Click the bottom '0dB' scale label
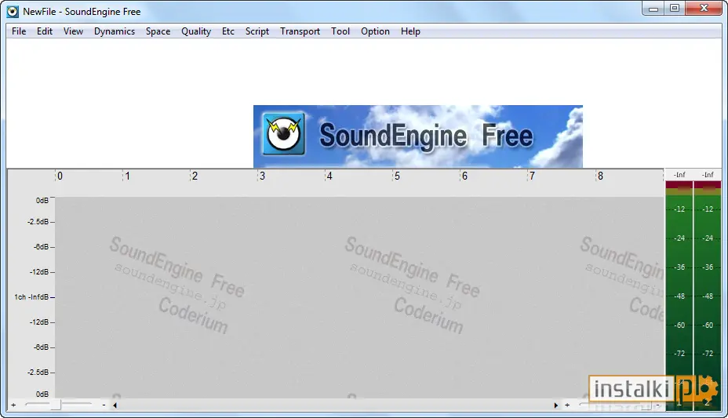This screenshot has height=418, width=728. click(x=42, y=394)
